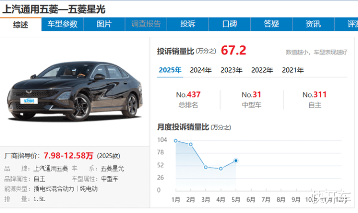Click the page title 上汽通用五菱—五菱星光

coord(54,9)
